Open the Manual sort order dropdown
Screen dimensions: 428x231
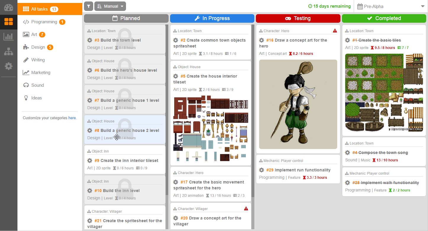(110, 6)
